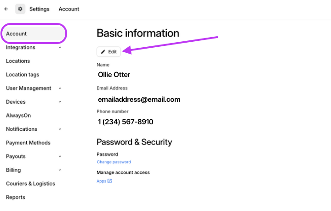331x211 pixels.
Task: Click the Change password link
Action: [x=114, y=162]
